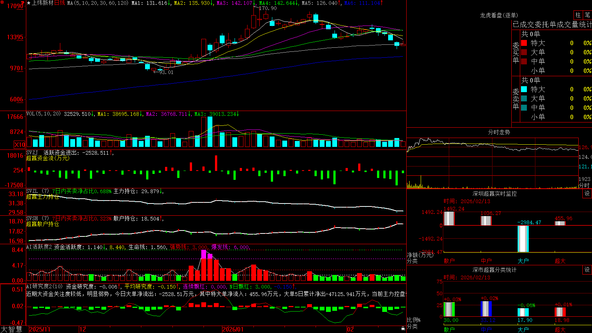Jump to the 2026/01 timeline marker
Screen dimensions: 592x333
click(x=233, y=329)
